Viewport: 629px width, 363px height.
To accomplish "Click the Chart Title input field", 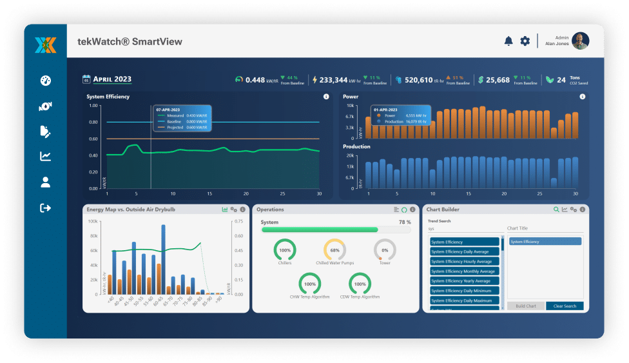I will tap(545, 228).
